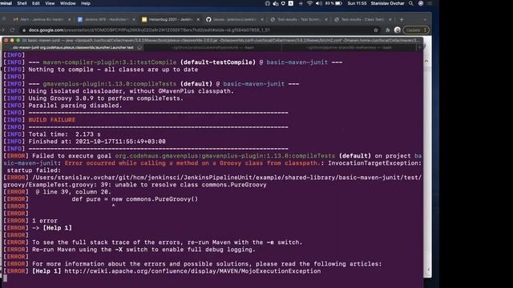Viewport: 513px width, 288px height.
Task: Open the Shell menu
Action: pos(22,3)
